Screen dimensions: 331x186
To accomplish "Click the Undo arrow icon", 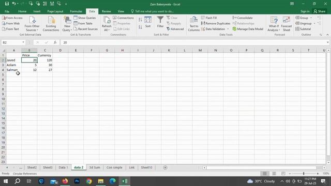I will click(14, 4).
